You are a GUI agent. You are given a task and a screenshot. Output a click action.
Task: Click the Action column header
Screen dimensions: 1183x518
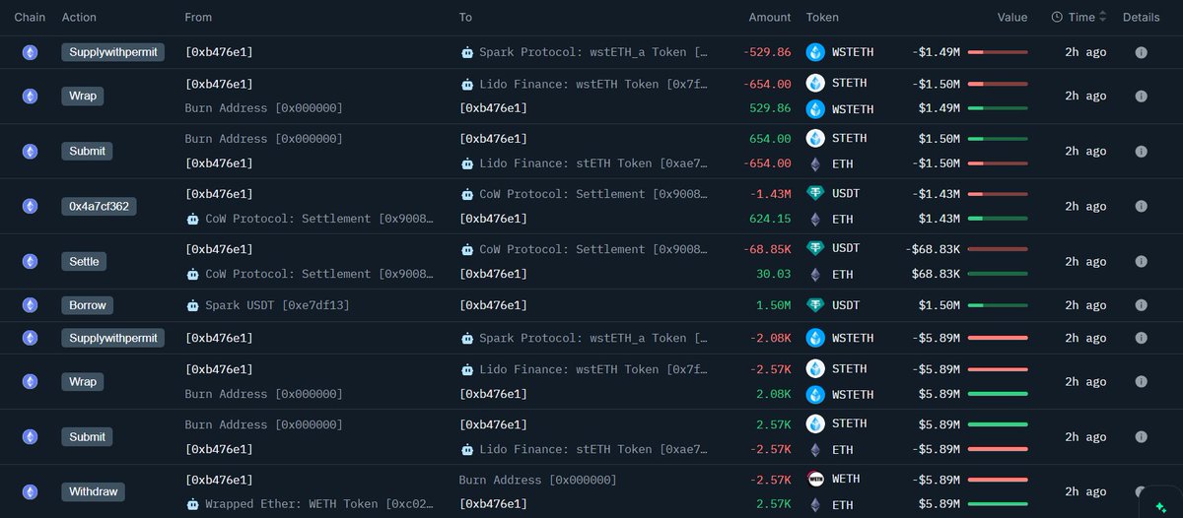coord(80,17)
